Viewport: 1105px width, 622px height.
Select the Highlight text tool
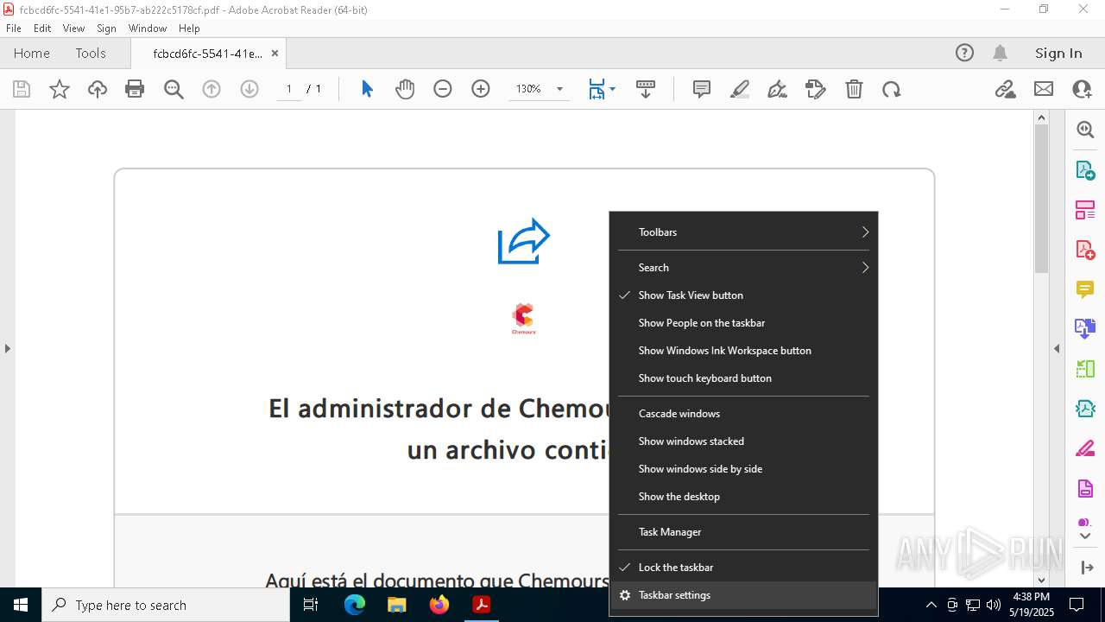point(740,89)
